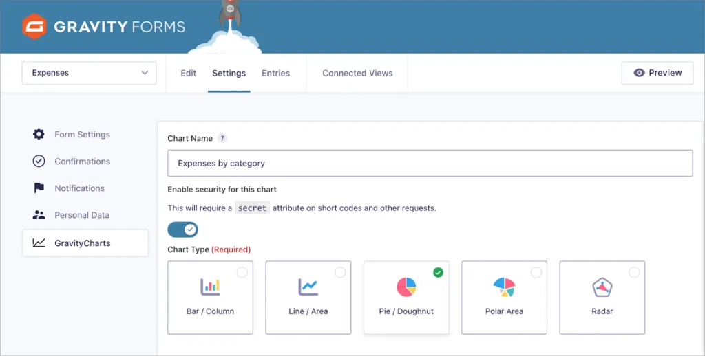
Task: Click the Confirmations checkmark circle icon
Action: pyautogui.click(x=39, y=162)
